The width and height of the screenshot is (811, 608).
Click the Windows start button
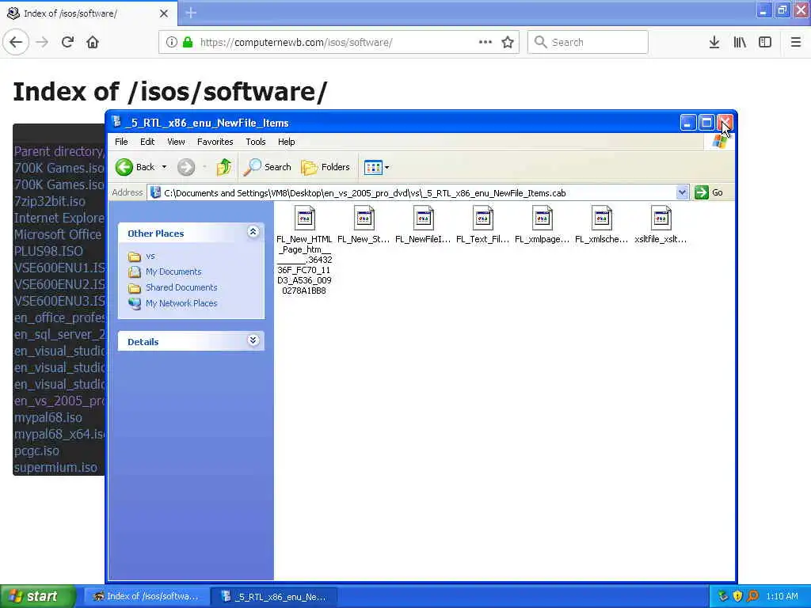38,596
